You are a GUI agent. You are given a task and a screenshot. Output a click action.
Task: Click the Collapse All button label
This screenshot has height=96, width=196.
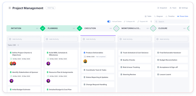click(x=130, y=22)
